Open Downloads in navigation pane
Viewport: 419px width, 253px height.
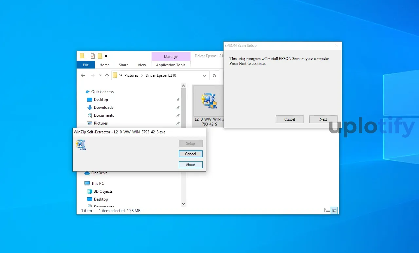pos(103,107)
